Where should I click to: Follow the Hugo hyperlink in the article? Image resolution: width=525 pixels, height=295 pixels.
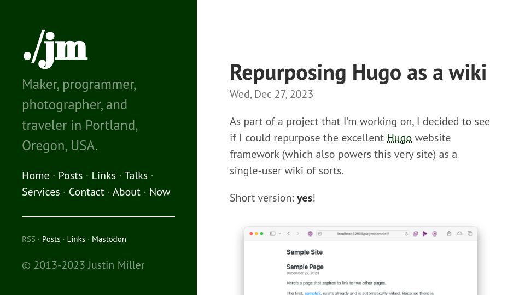tap(399, 138)
